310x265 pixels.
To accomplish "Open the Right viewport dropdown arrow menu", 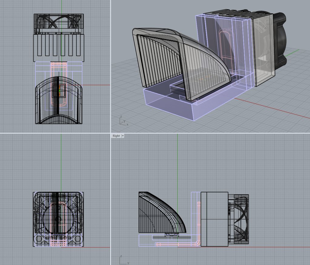I will (123, 136).
